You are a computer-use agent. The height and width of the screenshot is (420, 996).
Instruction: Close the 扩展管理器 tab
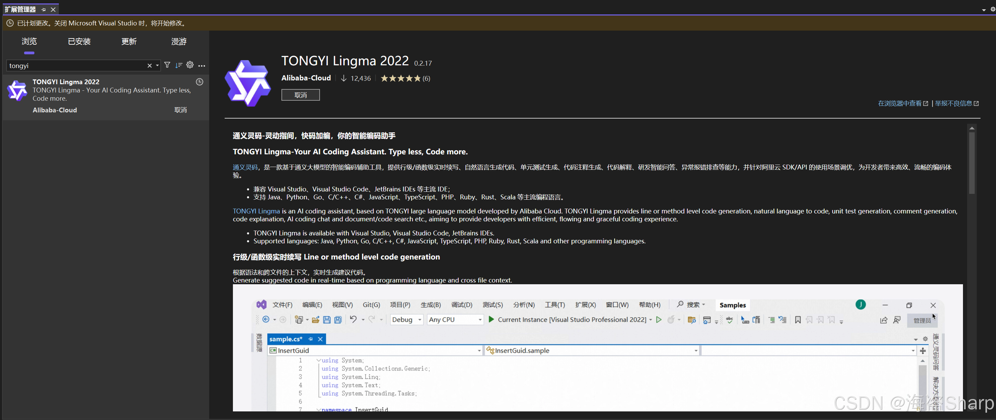pyautogui.click(x=53, y=9)
